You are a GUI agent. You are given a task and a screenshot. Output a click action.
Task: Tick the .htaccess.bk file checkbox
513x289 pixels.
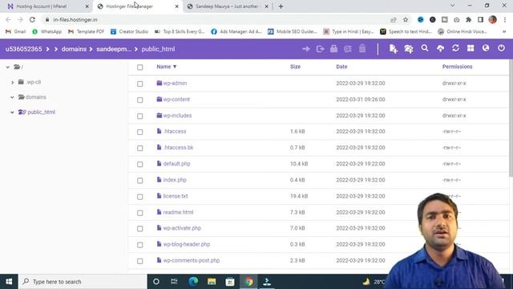(x=140, y=148)
